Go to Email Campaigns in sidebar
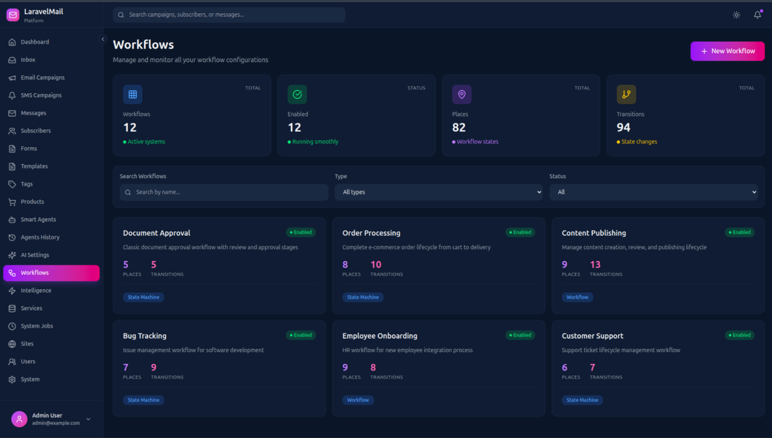Image resolution: width=772 pixels, height=438 pixels. (43, 77)
